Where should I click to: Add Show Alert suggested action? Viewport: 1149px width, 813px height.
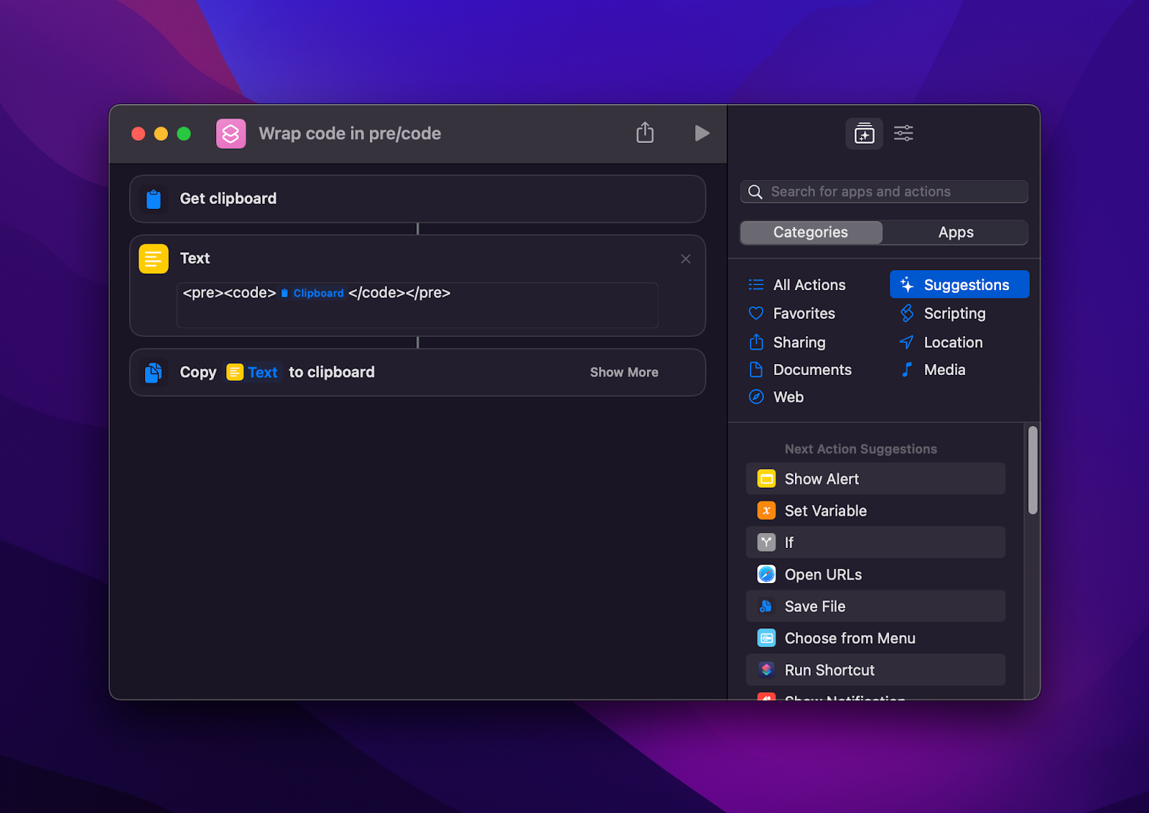[x=875, y=479]
